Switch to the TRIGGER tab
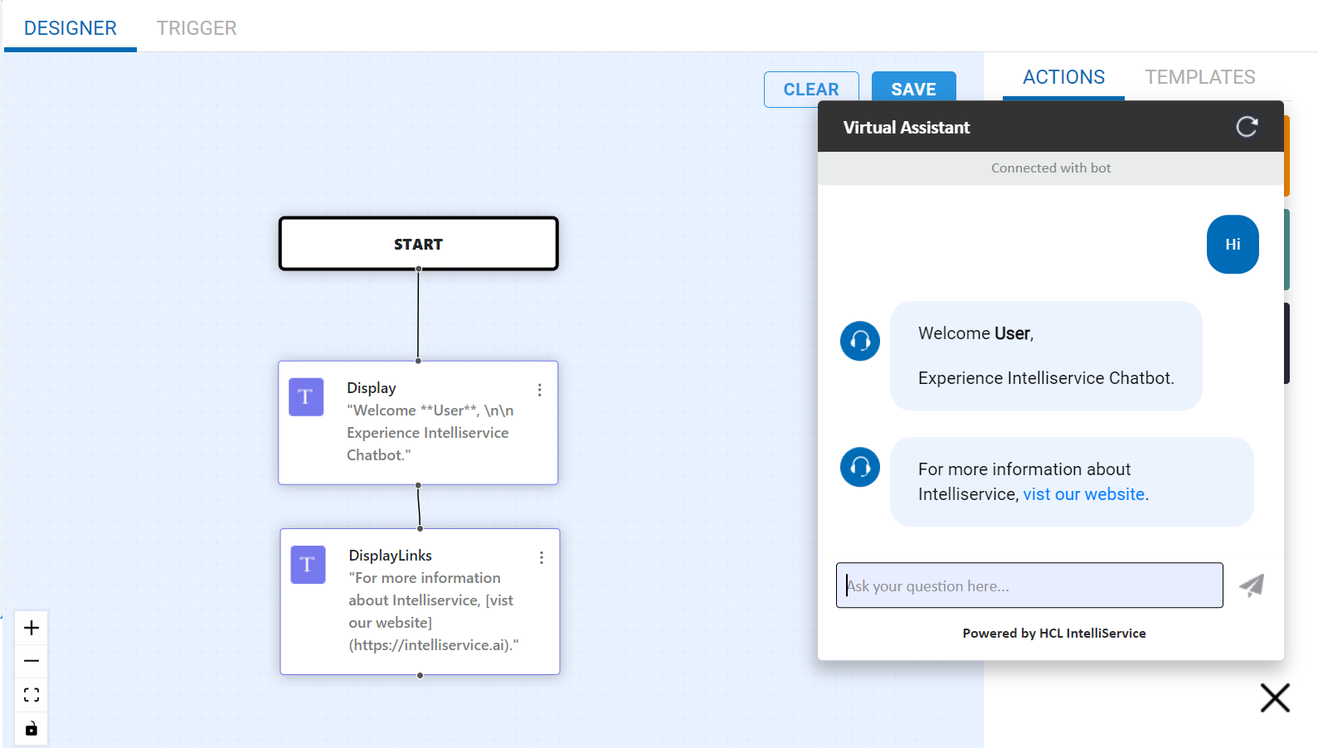The image size is (1318, 748). coord(197,28)
